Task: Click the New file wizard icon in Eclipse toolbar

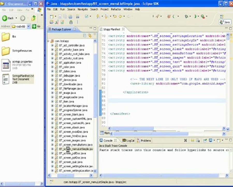Action: pyautogui.click(x=52, y=16)
